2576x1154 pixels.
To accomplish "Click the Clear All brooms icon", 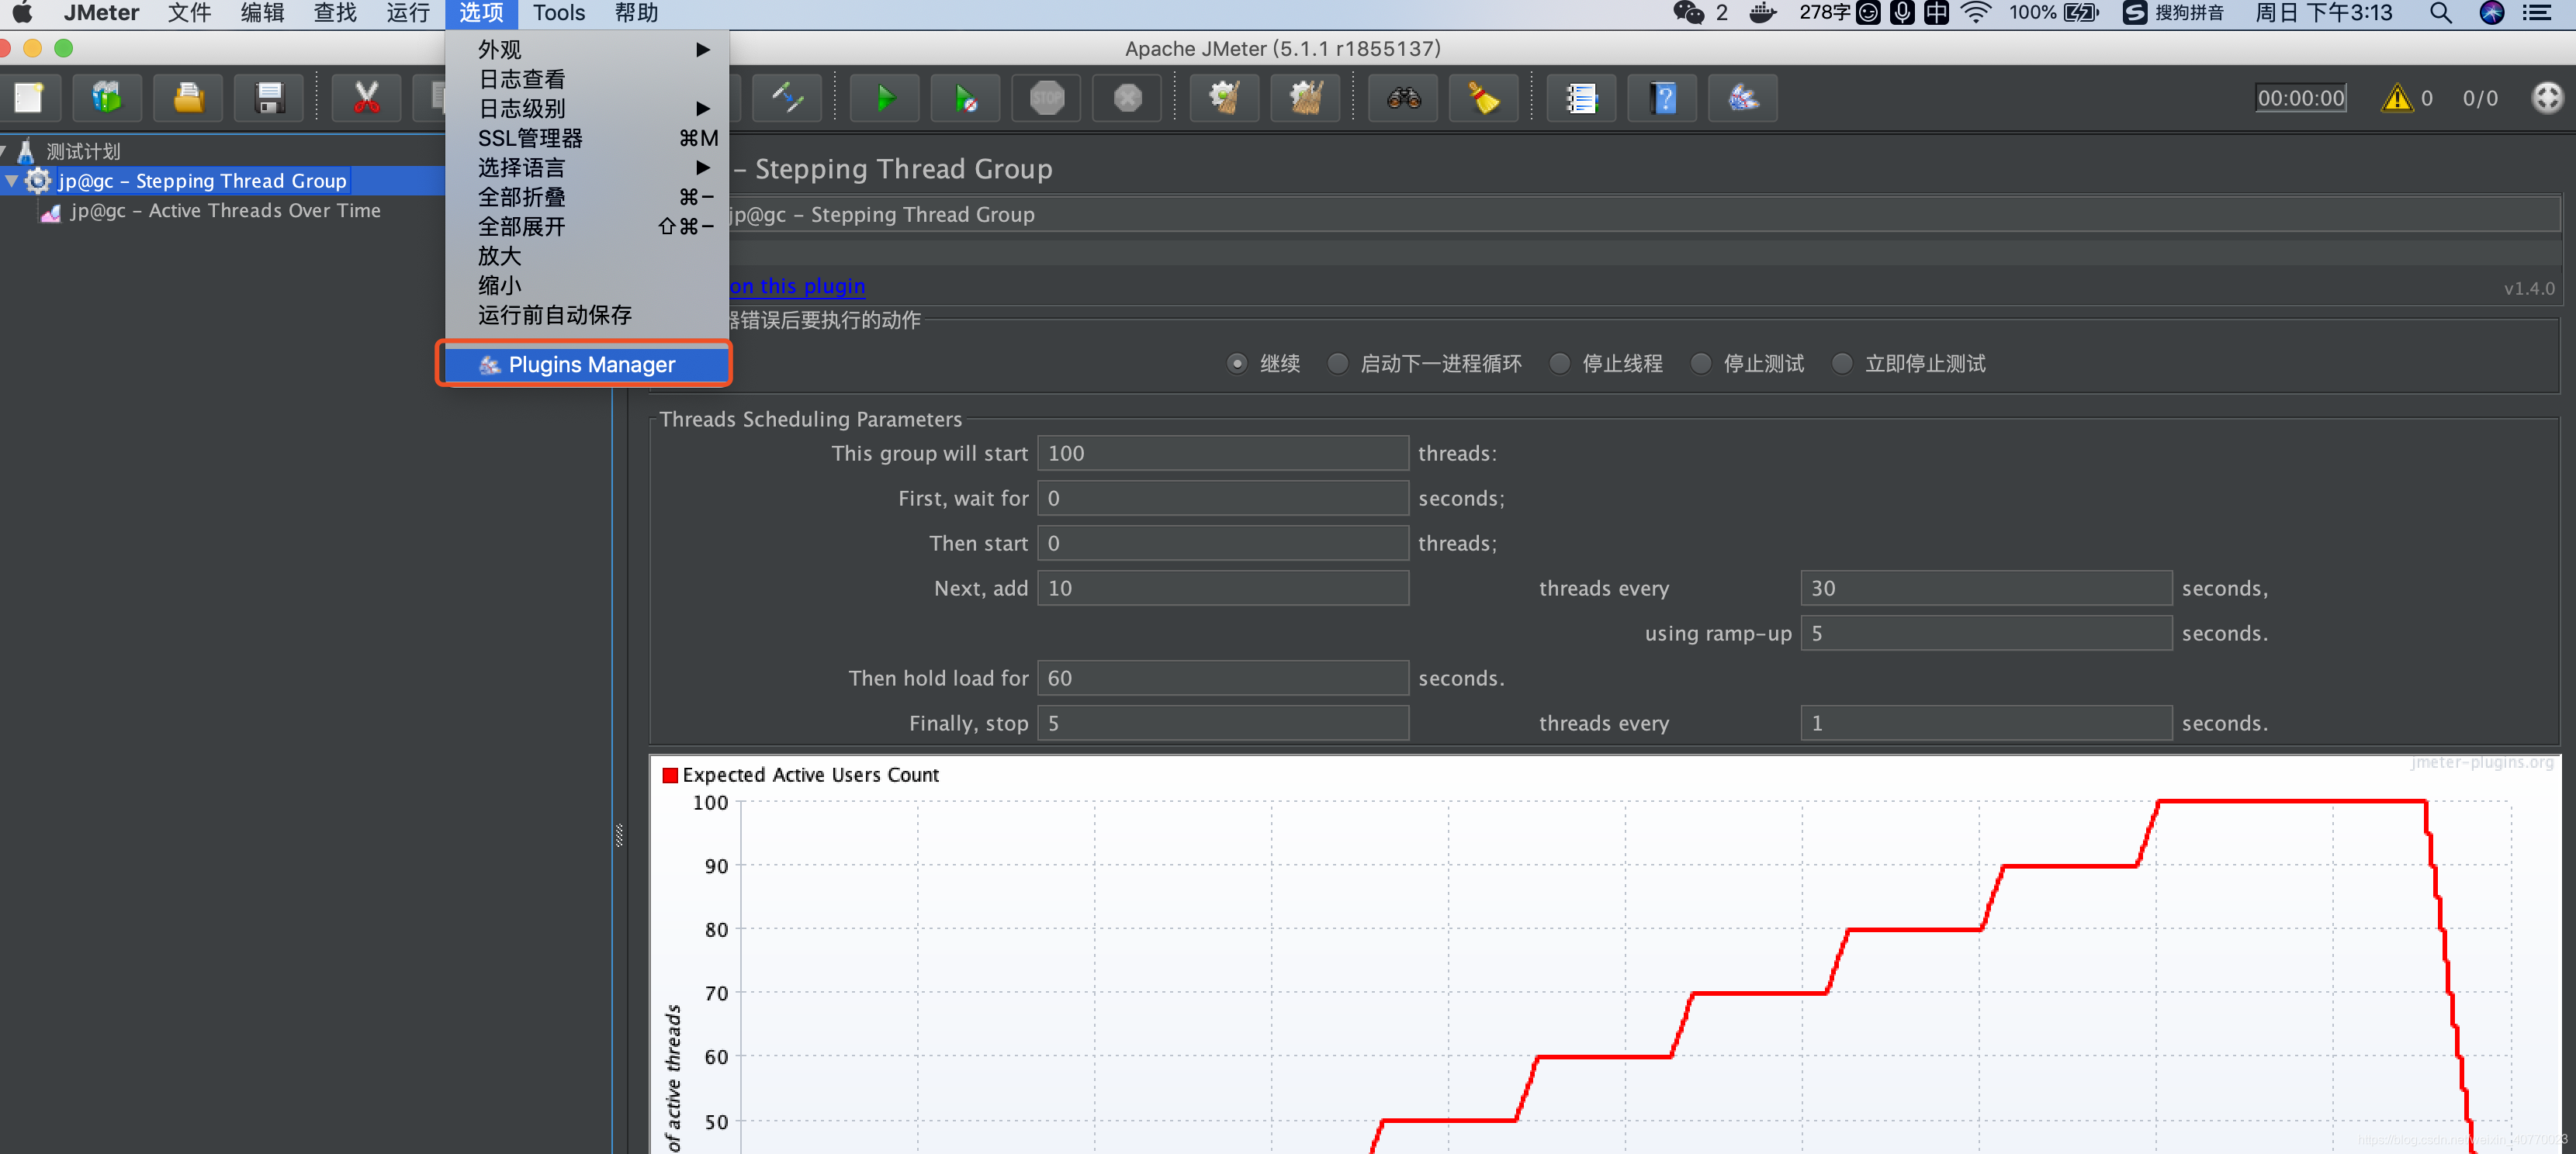I will point(1305,98).
